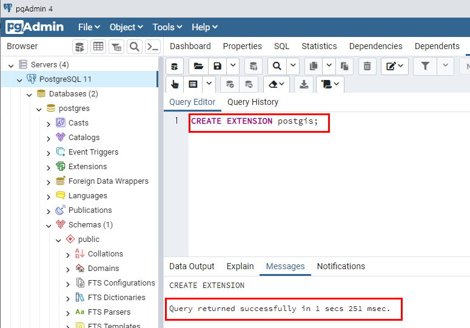
Task: Expand the Publications tree node
Action: (49, 211)
